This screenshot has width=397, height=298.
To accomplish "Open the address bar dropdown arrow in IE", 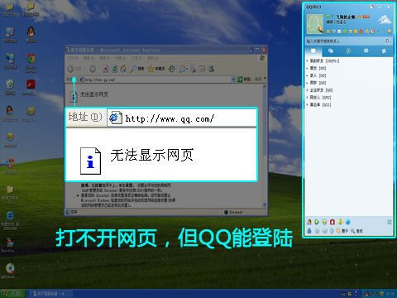I will (x=233, y=79).
